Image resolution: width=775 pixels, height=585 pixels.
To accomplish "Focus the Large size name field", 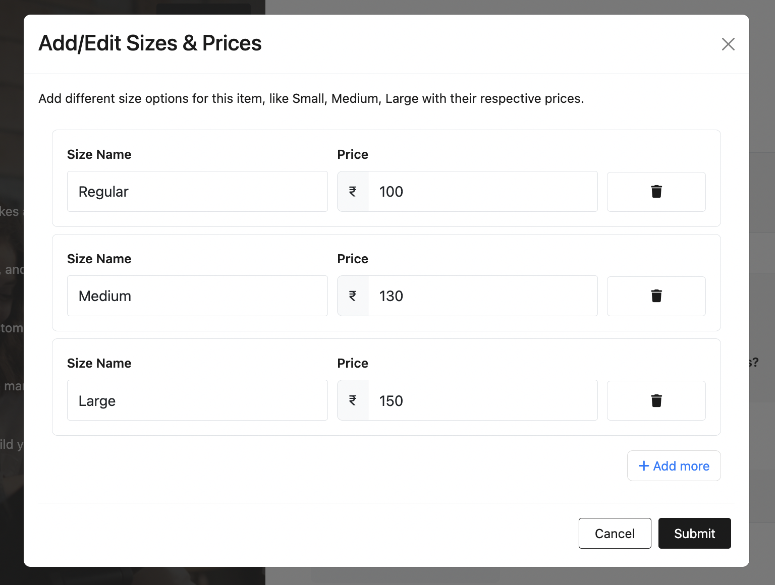I will click(x=197, y=400).
